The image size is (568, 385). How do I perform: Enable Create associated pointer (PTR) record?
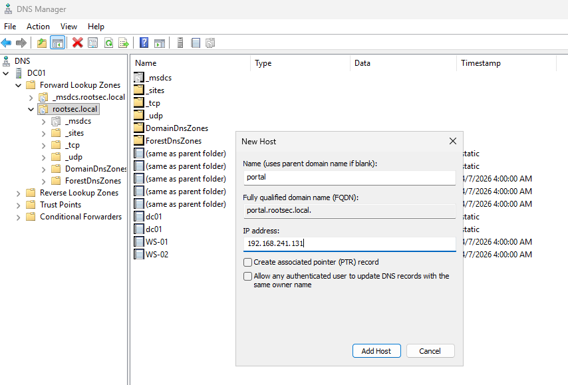pos(248,262)
